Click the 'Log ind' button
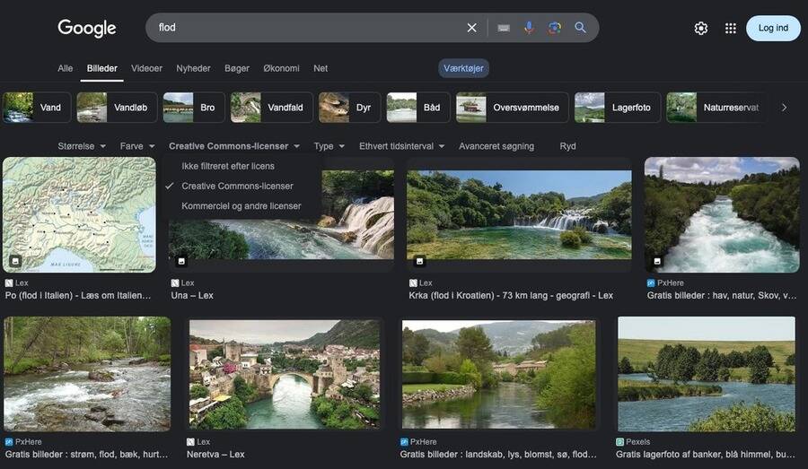Image resolution: width=808 pixels, height=469 pixels. [773, 28]
